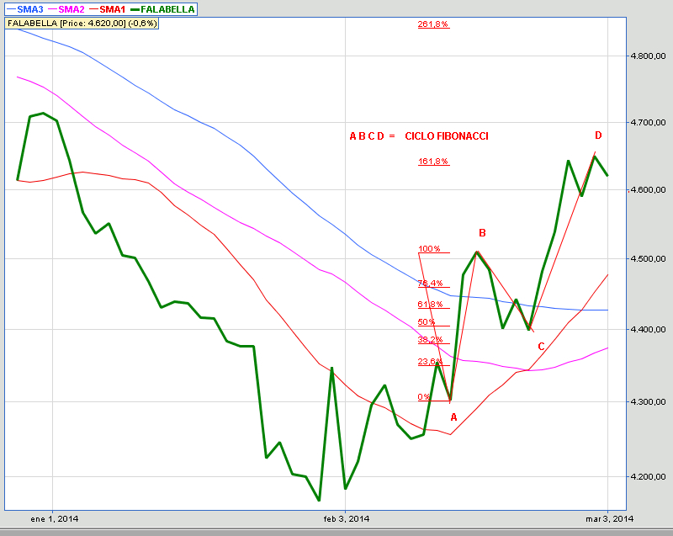Click the mar 3, 2014 date label
The width and height of the screenshot is (673, 536).
[x=609, y=519]
